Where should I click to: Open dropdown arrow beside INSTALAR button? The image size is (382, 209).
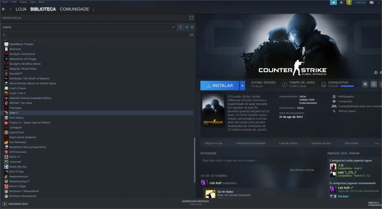tap(242, 85)
